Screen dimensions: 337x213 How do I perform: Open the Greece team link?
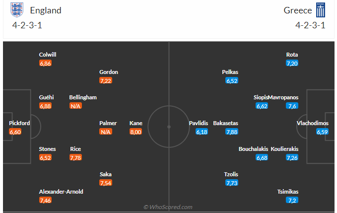click(298, 10)
